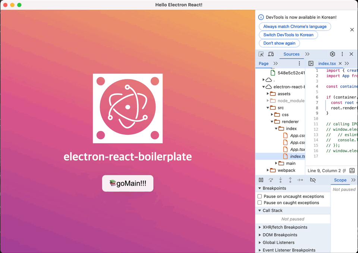358x253 pixels.
Task: Open the DevTools three-dot customize menu
Action: pos(342,54)
